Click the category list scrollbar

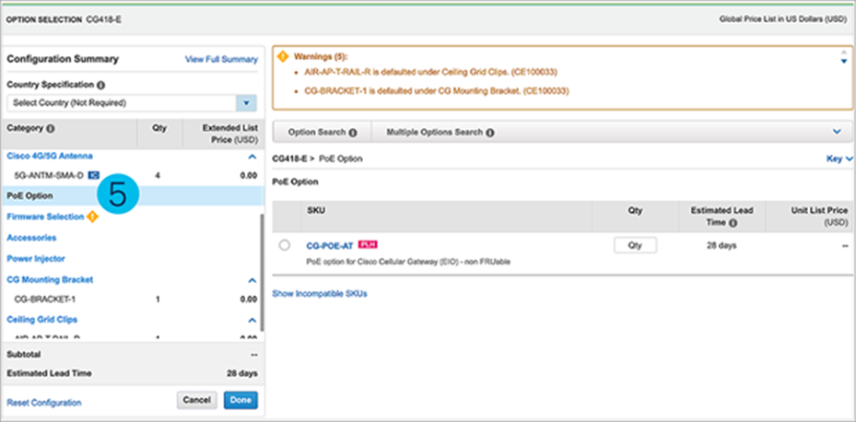click(262, 272)
